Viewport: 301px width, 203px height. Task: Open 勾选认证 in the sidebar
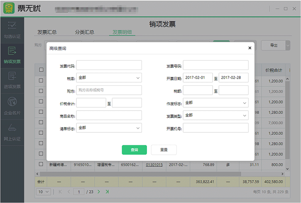click(x=12, y=30)
